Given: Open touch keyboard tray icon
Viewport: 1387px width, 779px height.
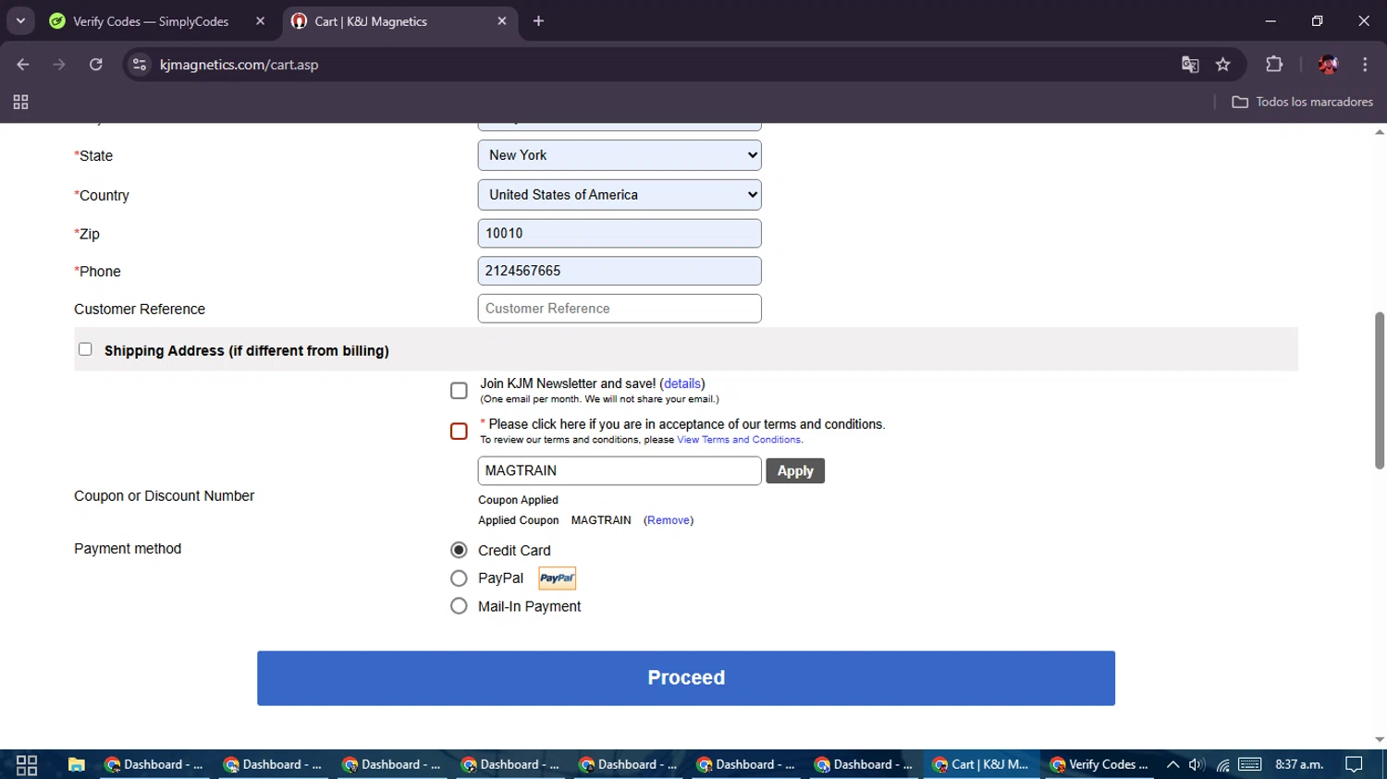Looking at the screenshot, I should point(1250,764).
